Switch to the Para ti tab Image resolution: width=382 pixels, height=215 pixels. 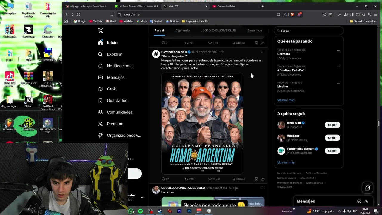(x=159, y=30)
